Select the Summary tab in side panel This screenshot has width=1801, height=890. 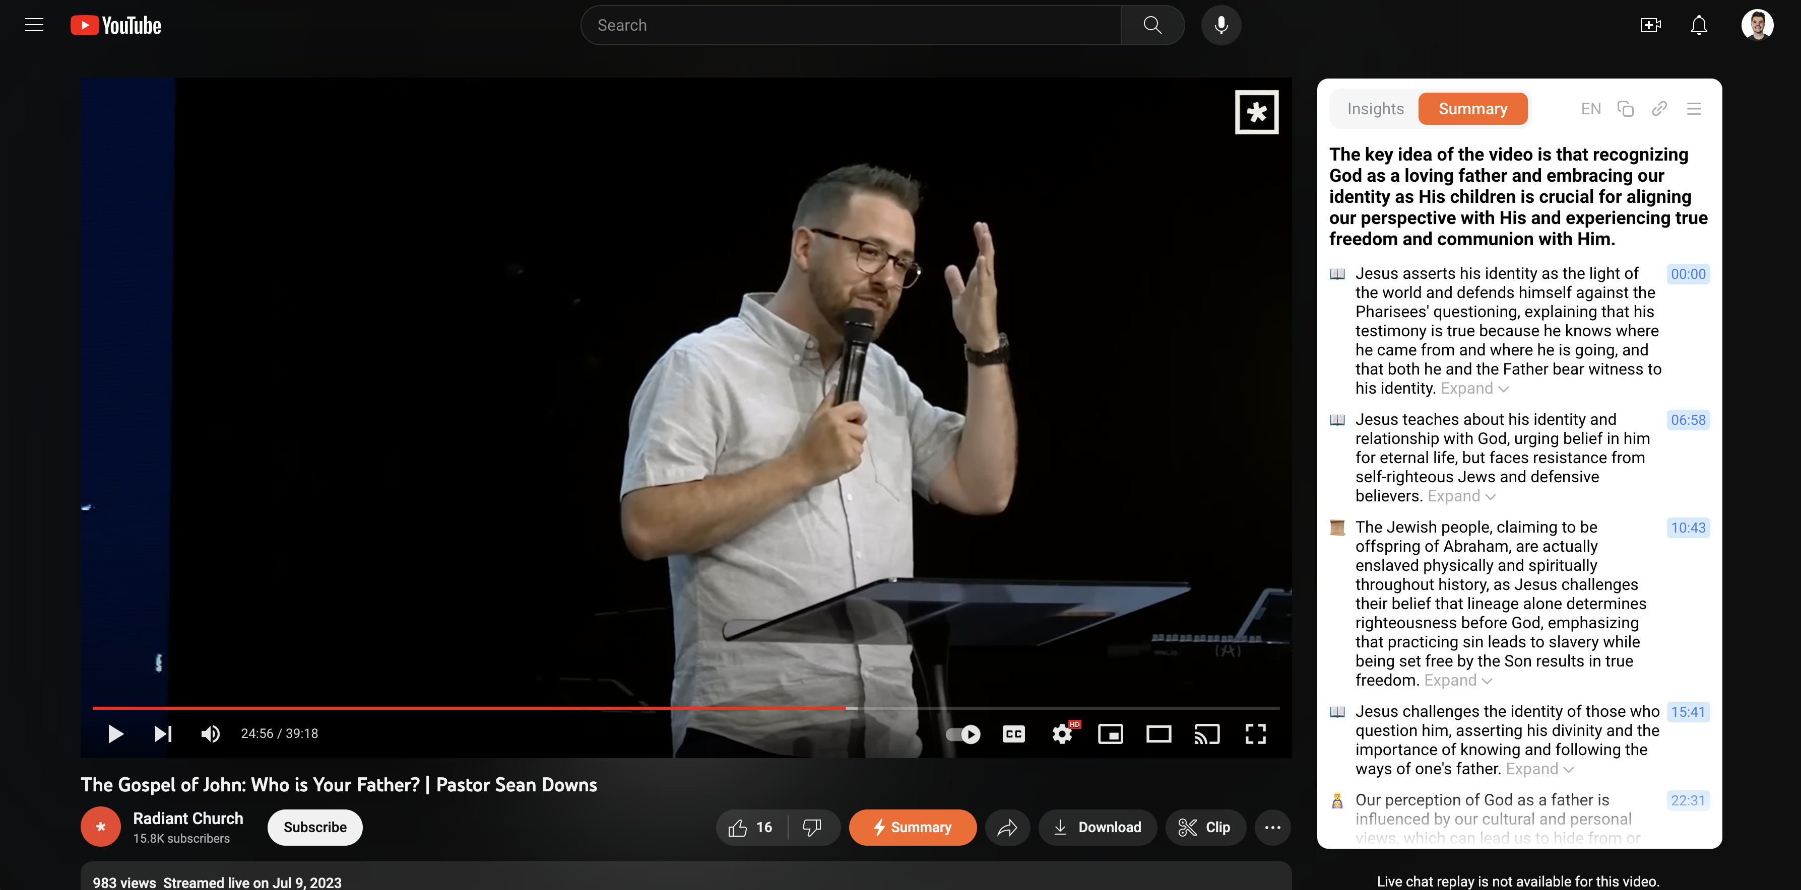(x=1472, y=109)
